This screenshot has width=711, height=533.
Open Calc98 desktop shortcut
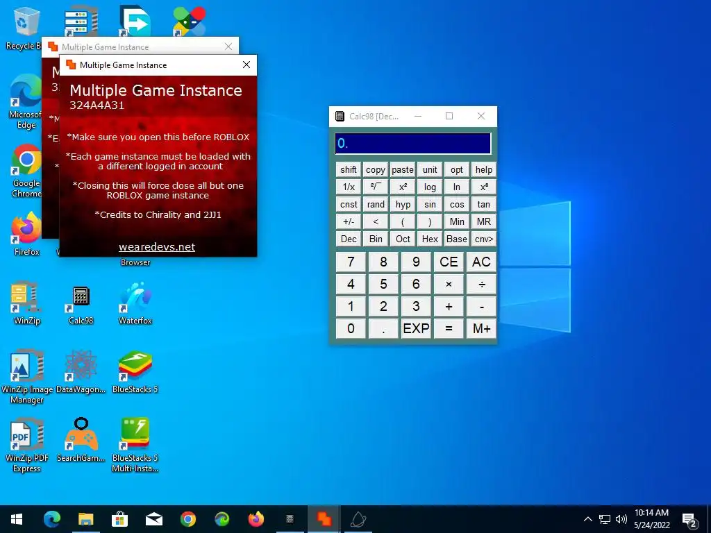coord(81,305)
